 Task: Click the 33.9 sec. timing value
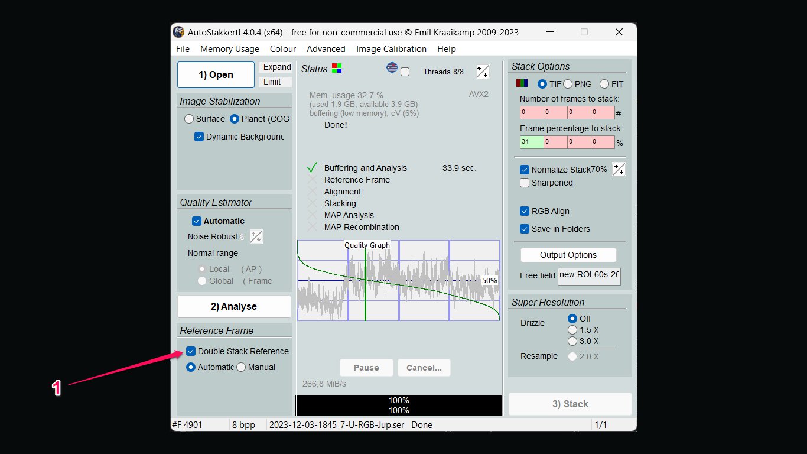click(459, 168)
